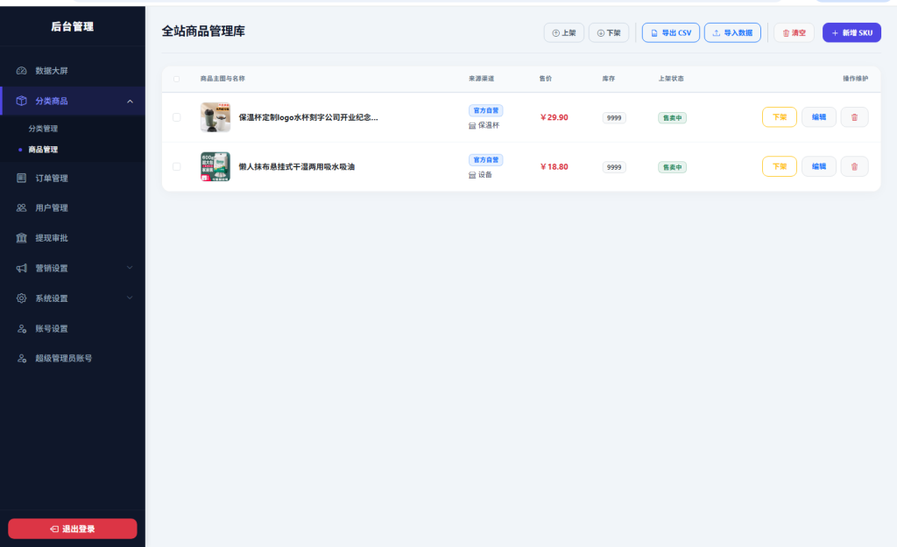Click 编辑 for the 懒人抹布 product

pyautogui.click(x=819, y=166)
